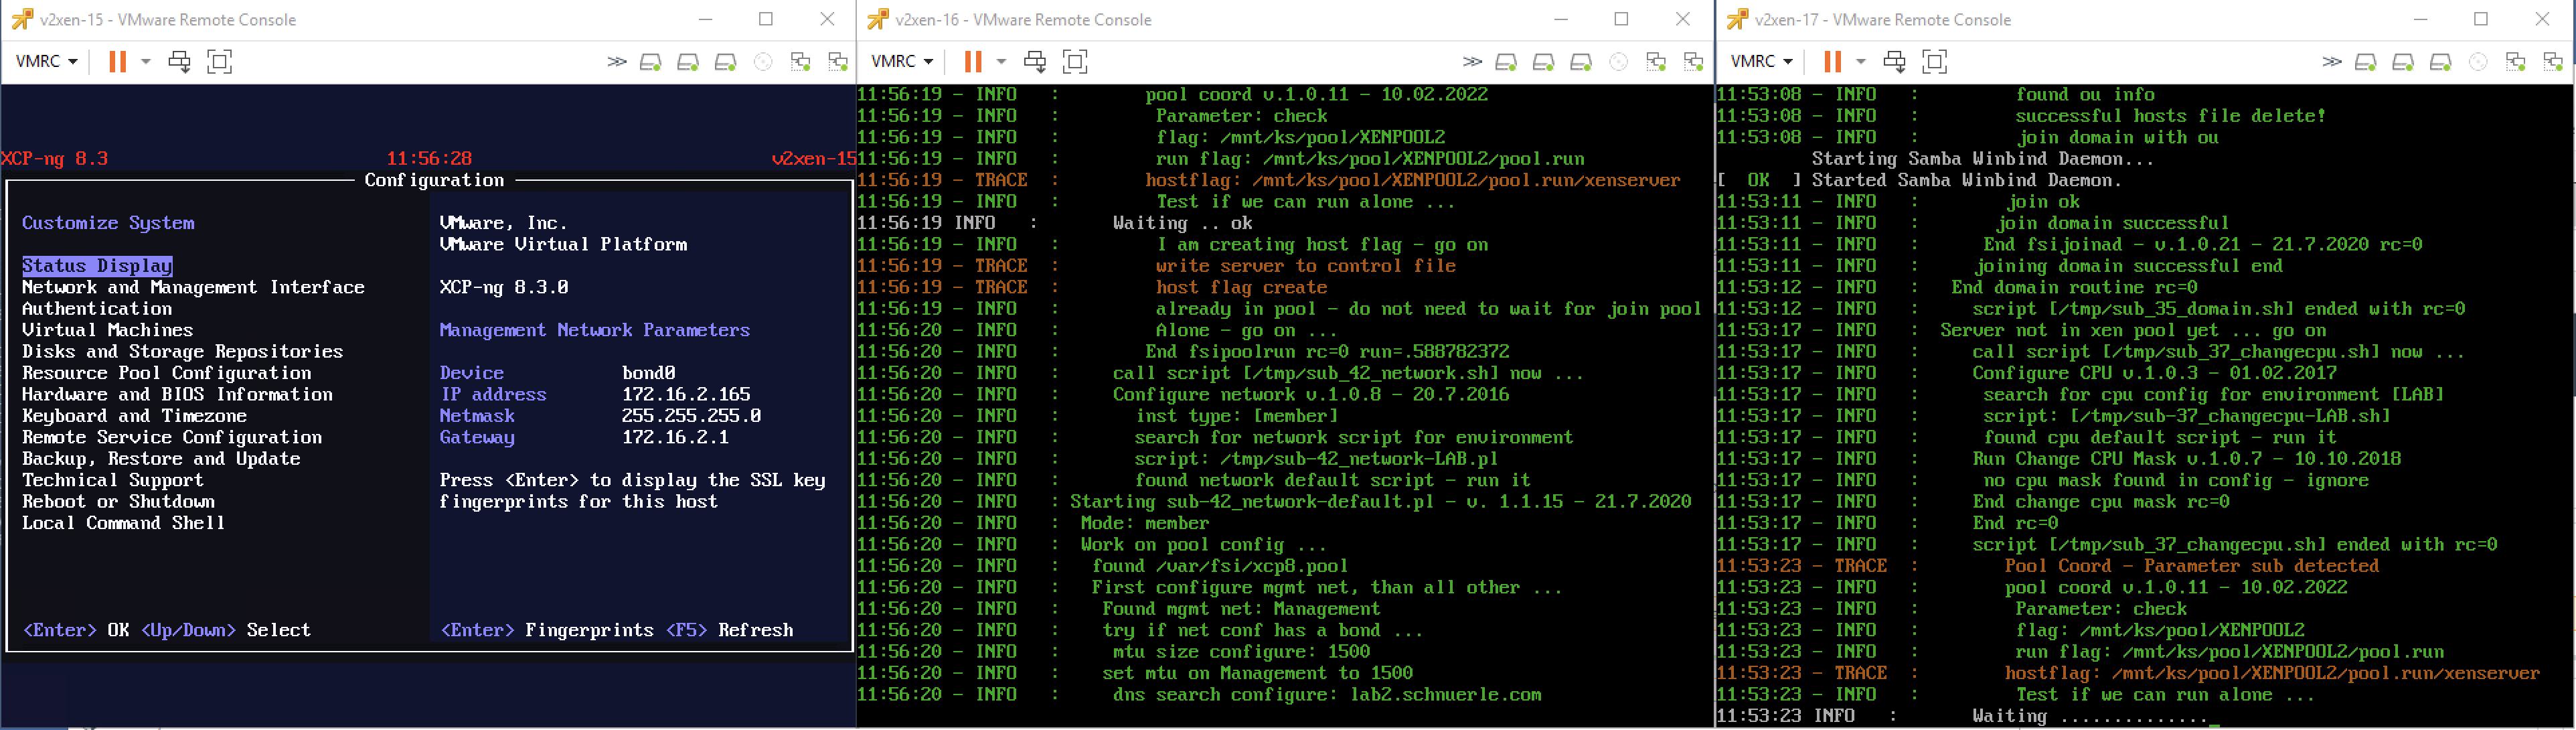
Task: Click VMware app icon in v2xen-15 title bar
Action: (21, 19)
